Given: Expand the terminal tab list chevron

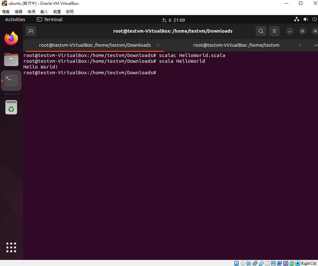Looking at the screenshot, I should [x=315, y=45].
